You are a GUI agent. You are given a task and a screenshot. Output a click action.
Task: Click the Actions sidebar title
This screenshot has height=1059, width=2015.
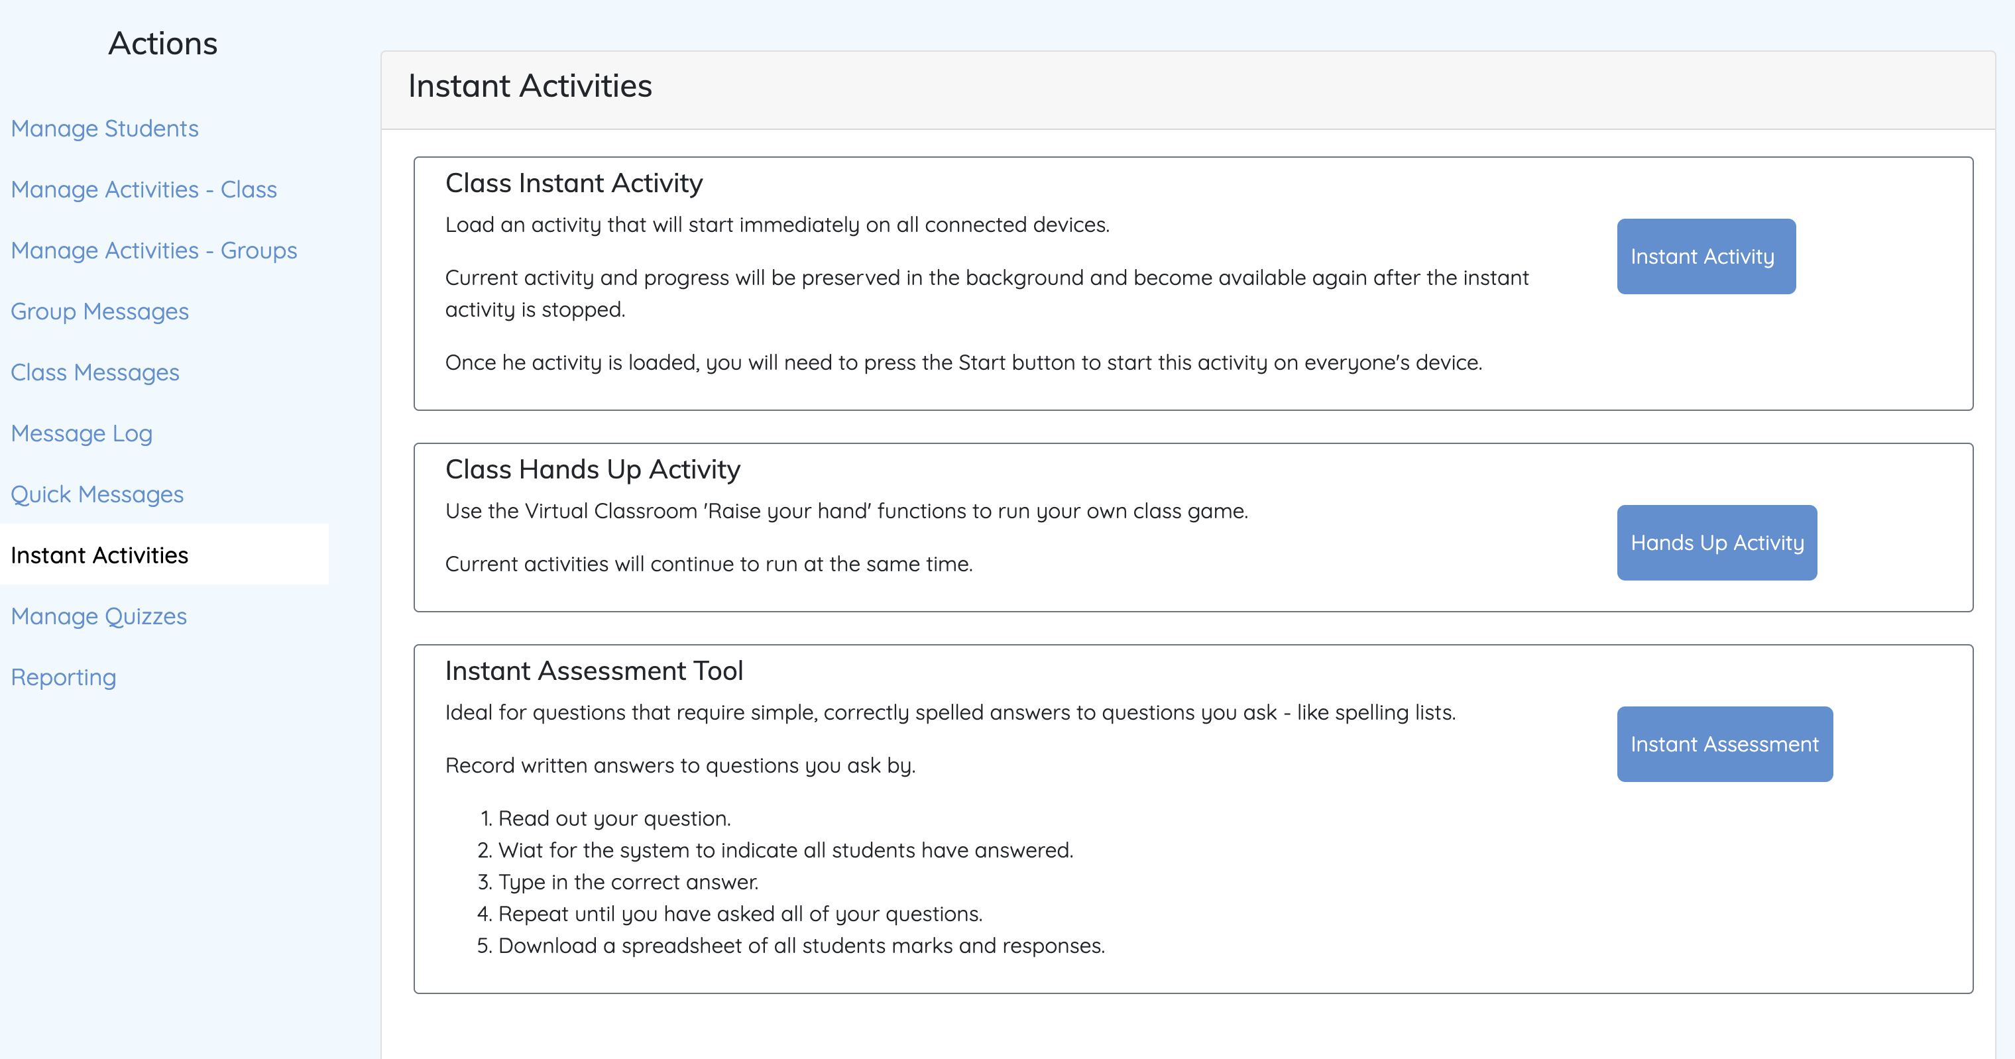point(162,44)
